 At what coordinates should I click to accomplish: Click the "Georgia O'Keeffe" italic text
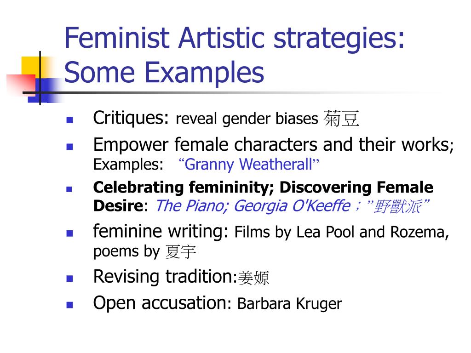coord(292,206)
